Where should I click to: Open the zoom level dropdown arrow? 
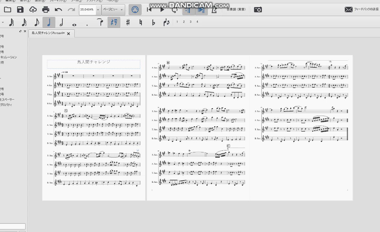click(98, 10)
